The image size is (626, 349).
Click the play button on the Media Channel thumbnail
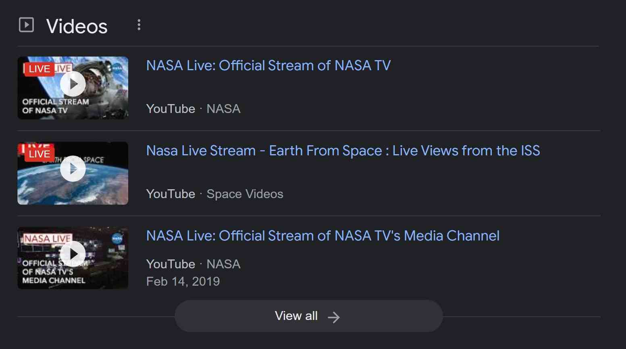(x=73, y=254)
